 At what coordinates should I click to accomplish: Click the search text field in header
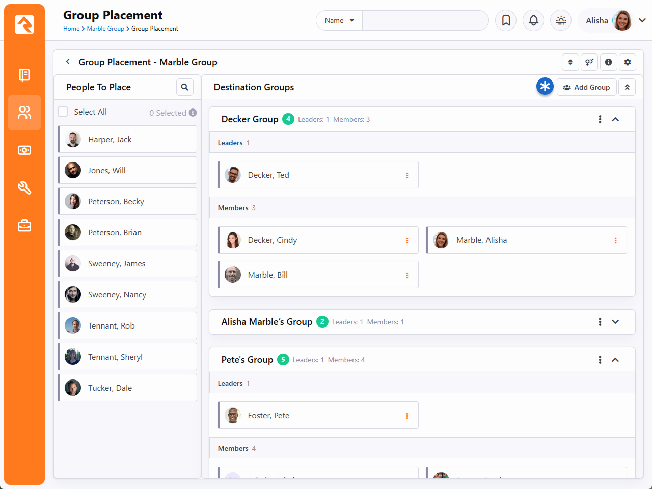tap(425, 20)
